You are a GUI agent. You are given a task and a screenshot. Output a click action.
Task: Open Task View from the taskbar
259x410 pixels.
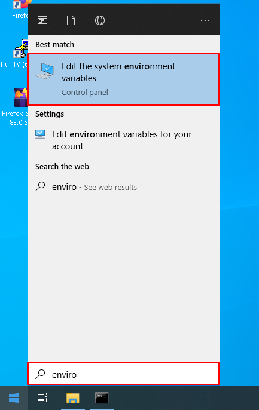tap(42, 398)
